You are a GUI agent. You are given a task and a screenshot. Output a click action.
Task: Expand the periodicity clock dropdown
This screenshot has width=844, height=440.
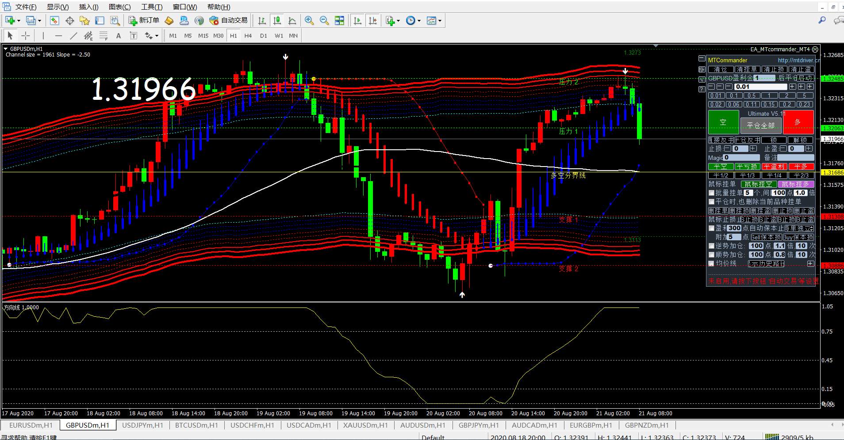coord(419,21)
